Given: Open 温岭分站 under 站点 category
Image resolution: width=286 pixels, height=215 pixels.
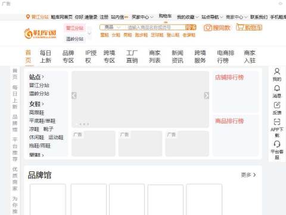Looking at the screenshot, I should click(39, 94).
